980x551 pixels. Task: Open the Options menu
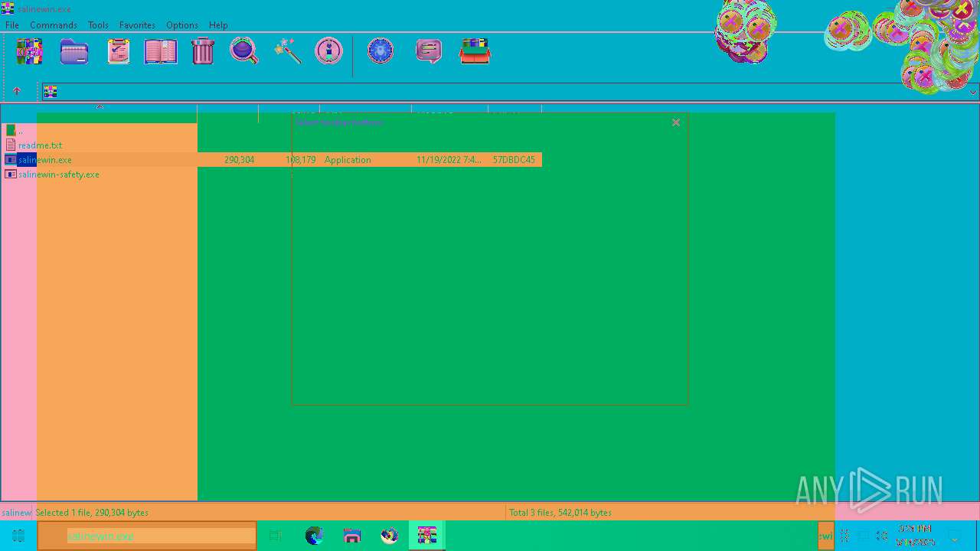click(x=182, y=25)
